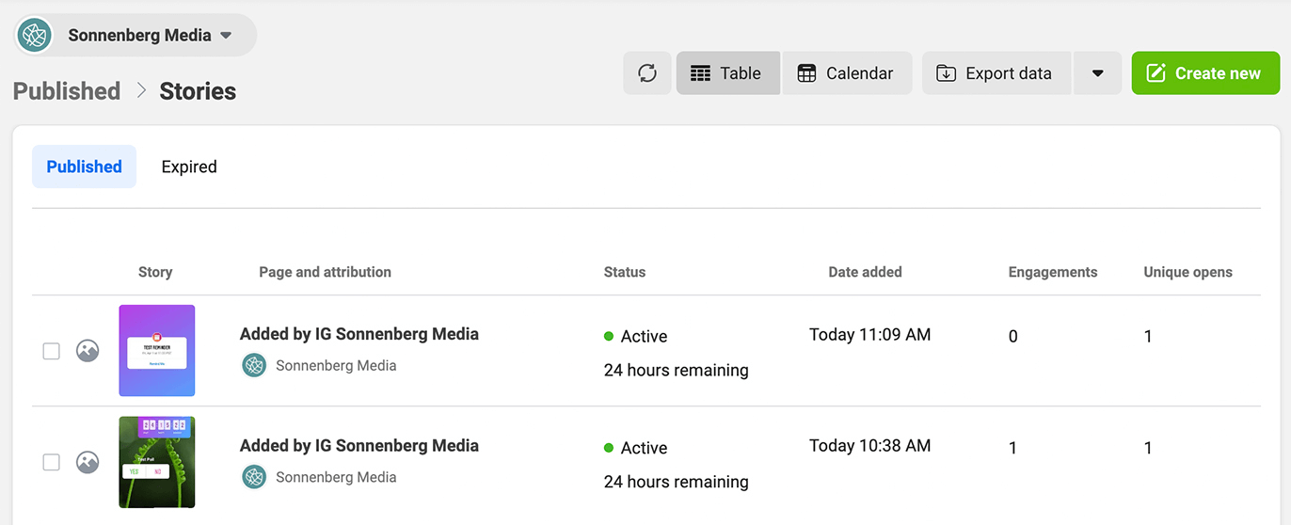Open the green poll story thumbnail
Image resolution: width=1291 pixels, height=525 pixels.
(x=157, y=462)
